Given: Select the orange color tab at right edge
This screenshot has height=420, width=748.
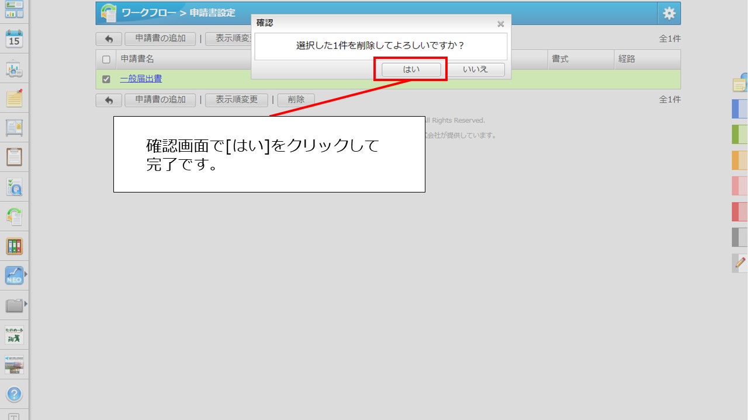Looking at the screenshot, I should tap(740, 160).
